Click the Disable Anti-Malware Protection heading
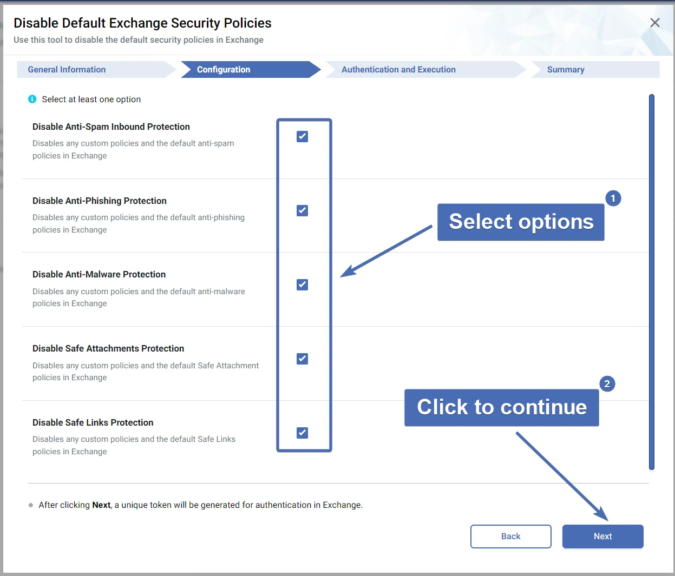 (99, 275)
